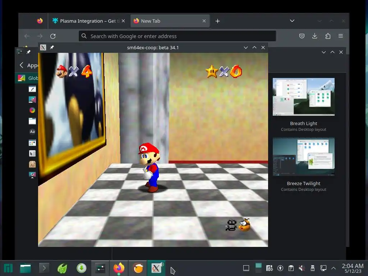
Task: Open Plasma Integration tab in Firefox
Action: 88,21
